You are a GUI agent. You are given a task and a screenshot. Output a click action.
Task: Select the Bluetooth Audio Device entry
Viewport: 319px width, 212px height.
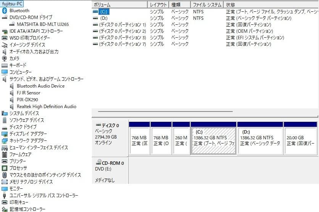pyautogui.click(x=41, y=86)
